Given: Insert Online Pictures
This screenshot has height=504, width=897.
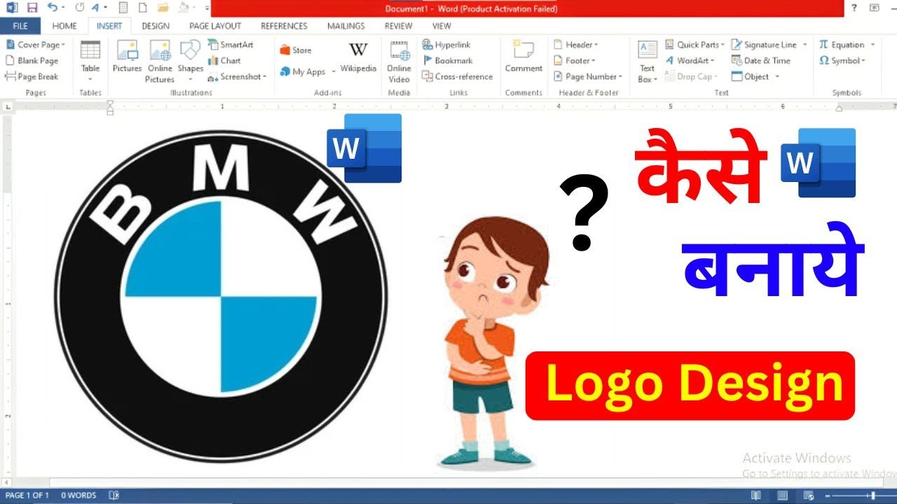Looking at the screenshot, I should click(x=160, y=62).
